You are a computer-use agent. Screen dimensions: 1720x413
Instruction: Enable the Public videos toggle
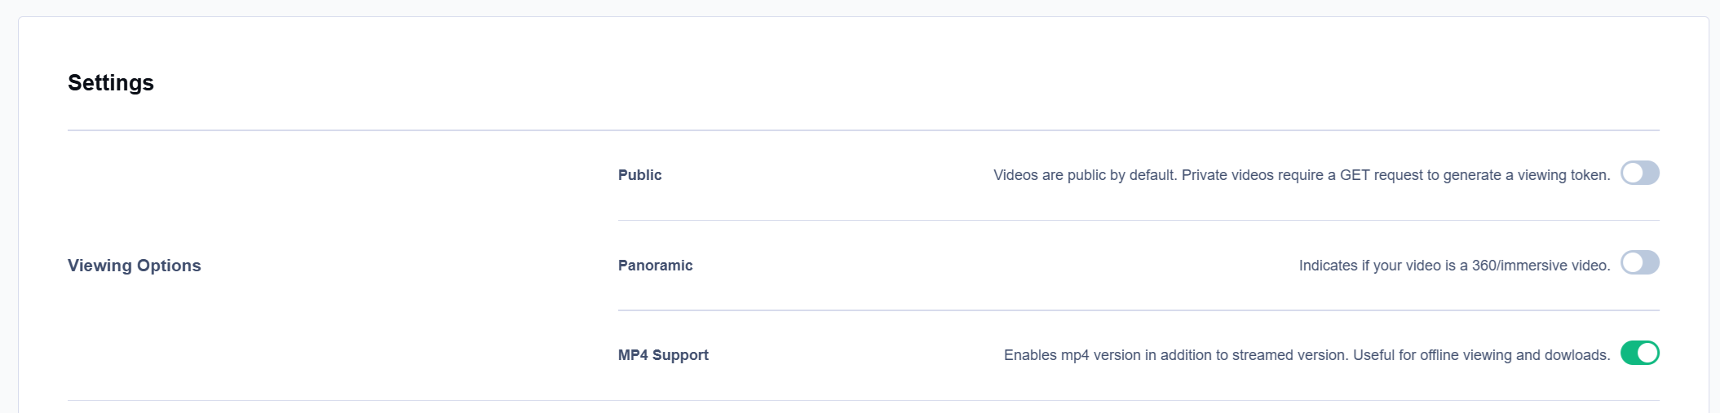tap(1639, 174)
